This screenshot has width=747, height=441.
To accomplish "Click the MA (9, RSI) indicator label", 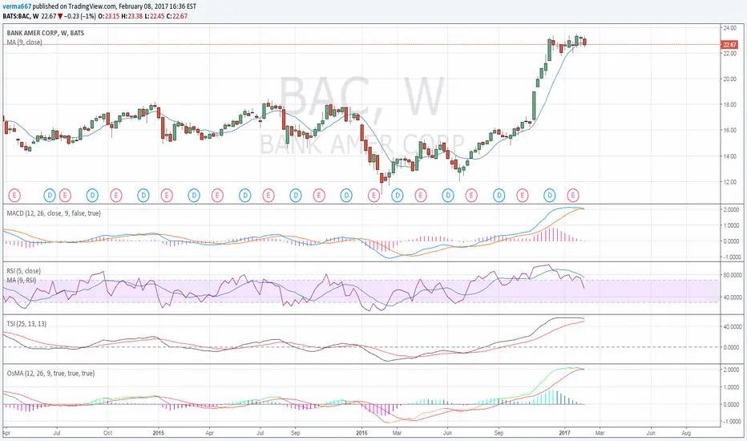I will click(22, 280).
